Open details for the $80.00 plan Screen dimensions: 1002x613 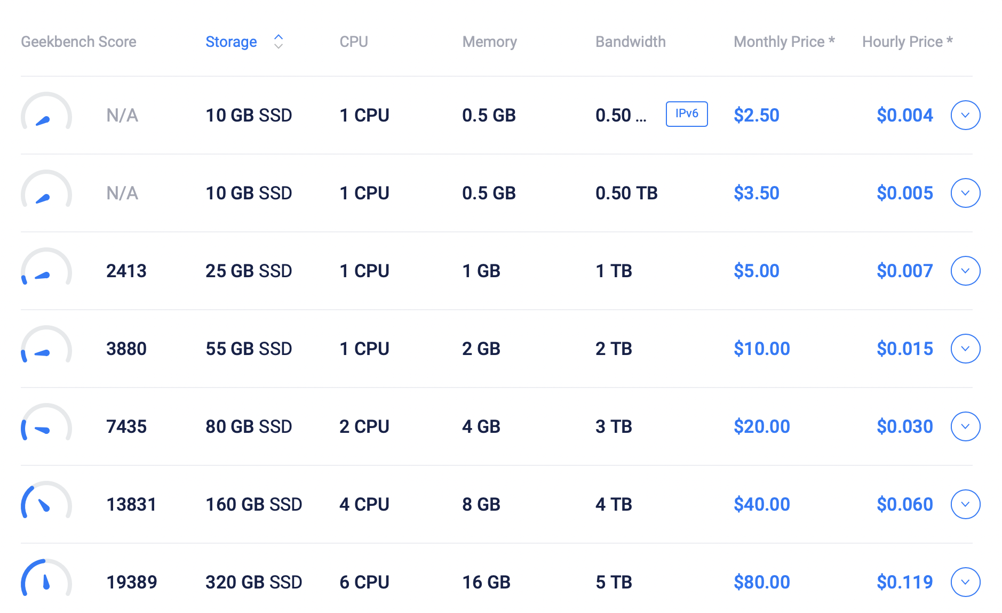[x=965, y=582]
